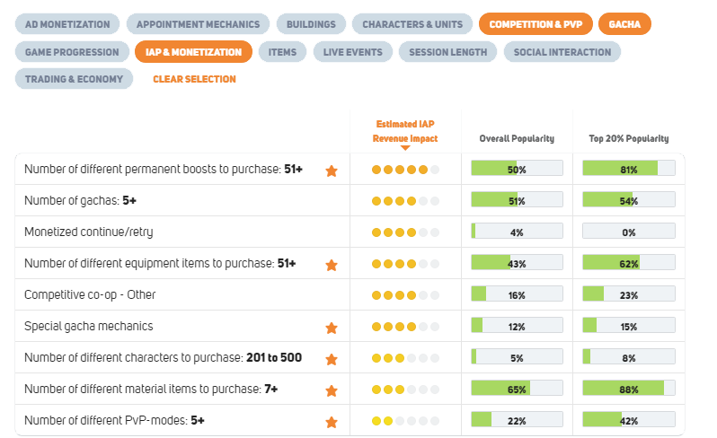Click 65% overall popularity bar
The height and width of the screenshot is (438, 717).
(517, 390)
